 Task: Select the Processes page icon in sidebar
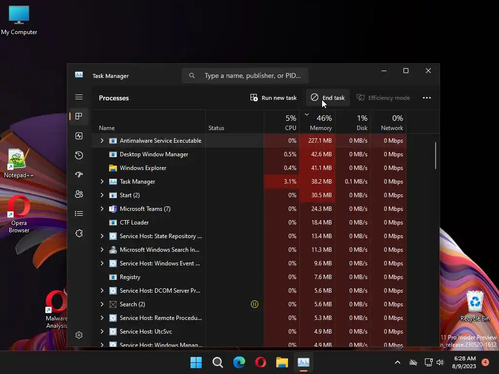pyautogui.click(x=79, y=116)
